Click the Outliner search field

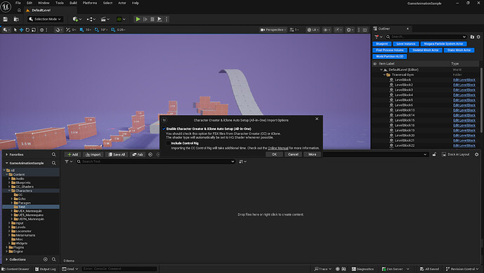point(426,36)
